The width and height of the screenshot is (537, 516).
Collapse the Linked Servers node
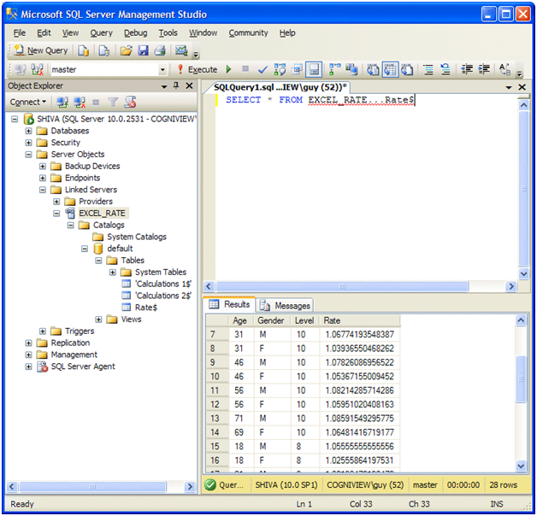click(x=43, y=190)
